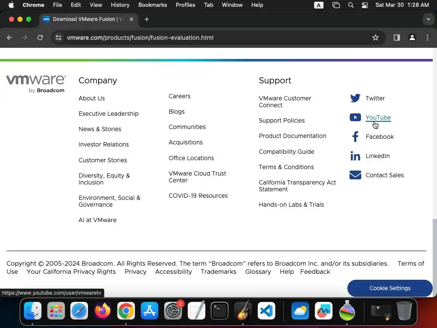The height and width of the screenshot is (328, 437).
Task: Open the Compatibility Guide link
Action: [286, 152]
